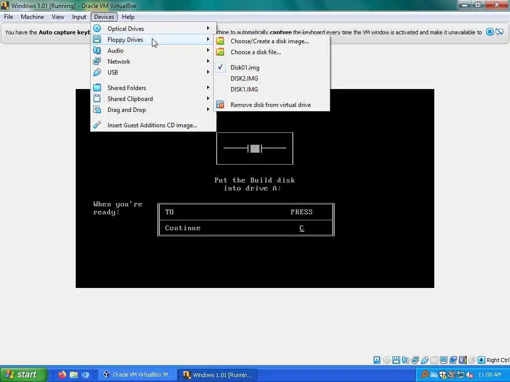
Task: Open the folder quick launch icon
Action: pos(74,375)
